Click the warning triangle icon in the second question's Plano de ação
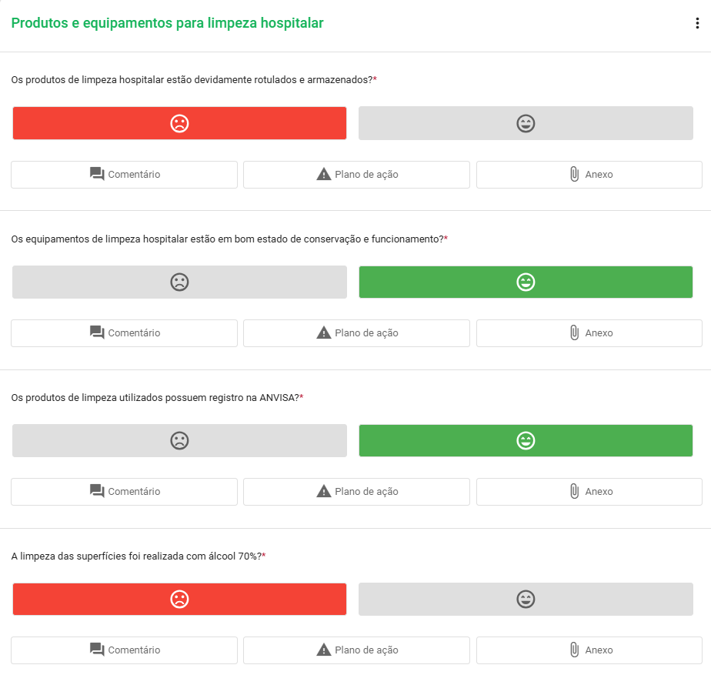This screenshot has height=685, width=711. (323, 332)
